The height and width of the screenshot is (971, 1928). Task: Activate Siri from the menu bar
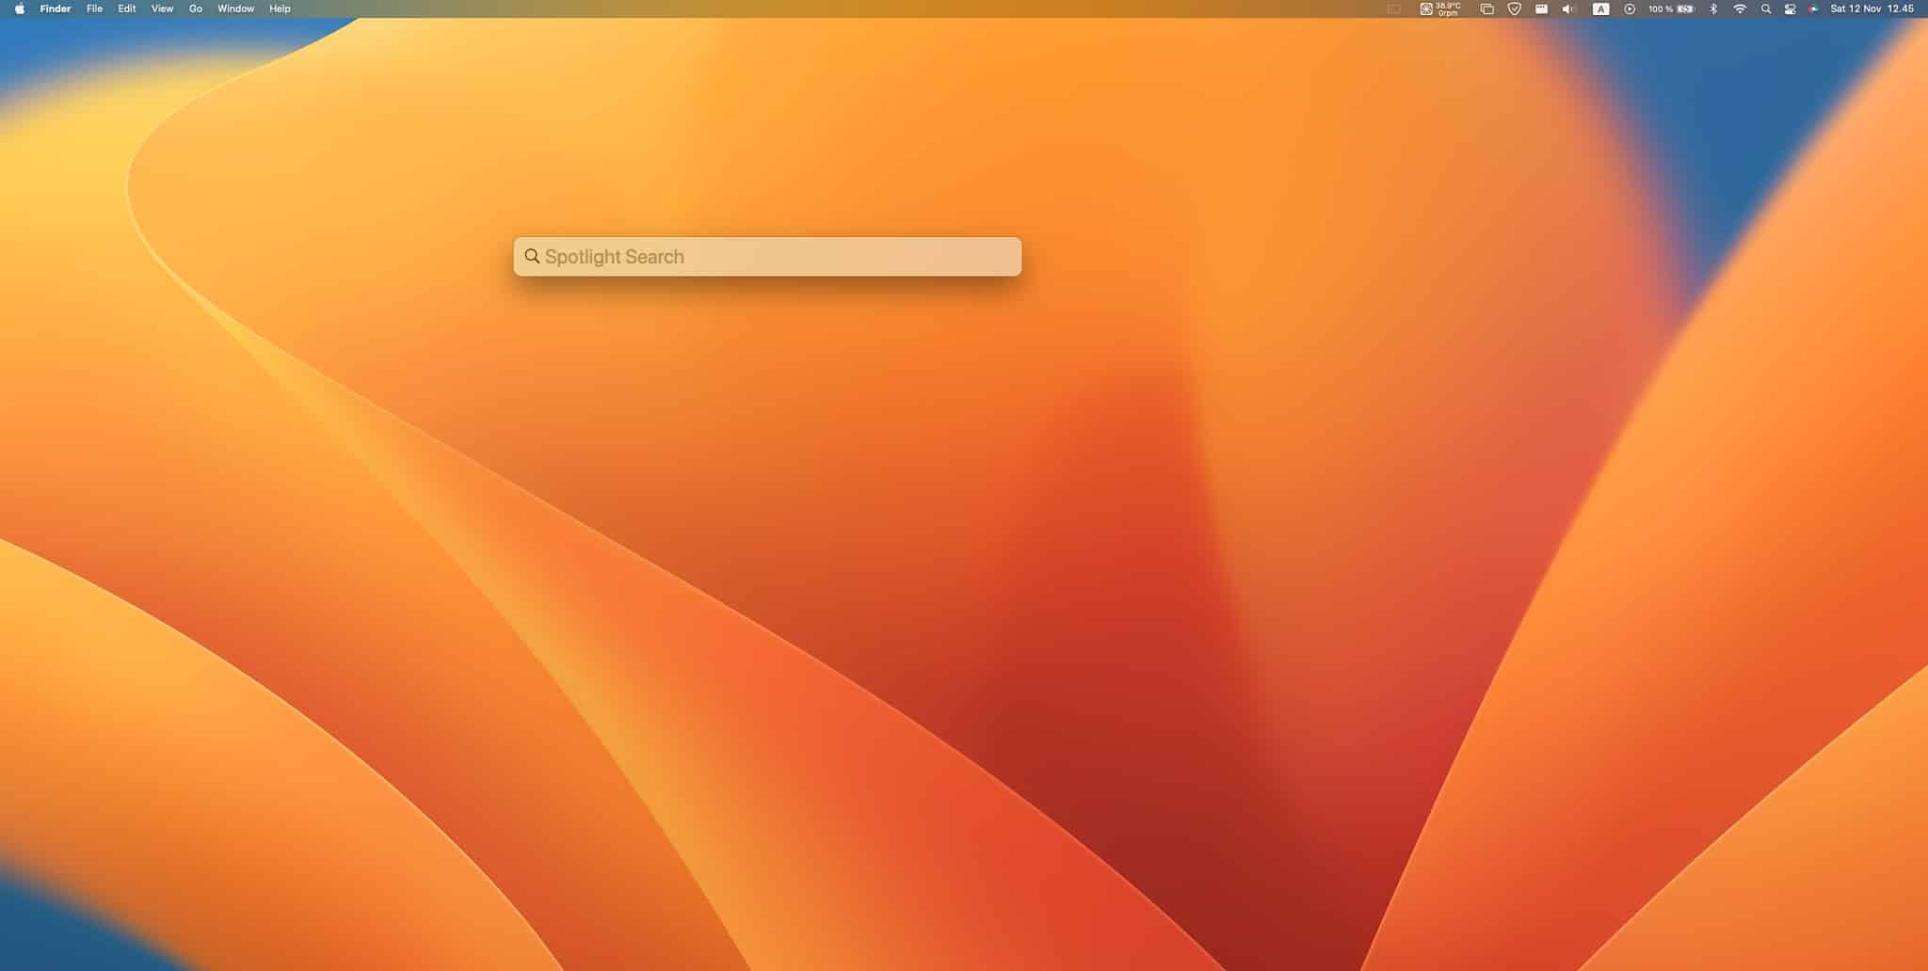1813,8
